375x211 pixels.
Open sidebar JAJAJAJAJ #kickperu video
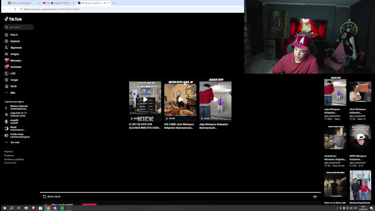point(335,138)
